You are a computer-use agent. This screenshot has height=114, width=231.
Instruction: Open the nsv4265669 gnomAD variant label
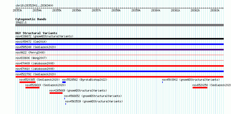(x=78, y=90)
